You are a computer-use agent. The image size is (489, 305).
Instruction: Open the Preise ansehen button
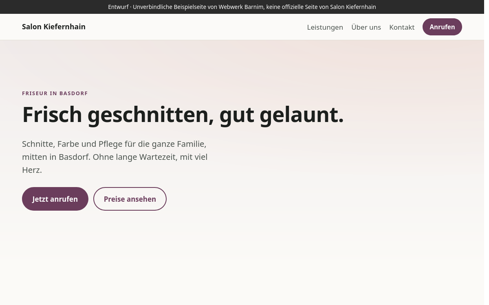tap(130, 199)
